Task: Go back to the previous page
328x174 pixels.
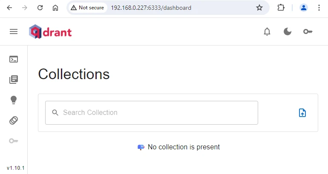Action: [10, 8]
